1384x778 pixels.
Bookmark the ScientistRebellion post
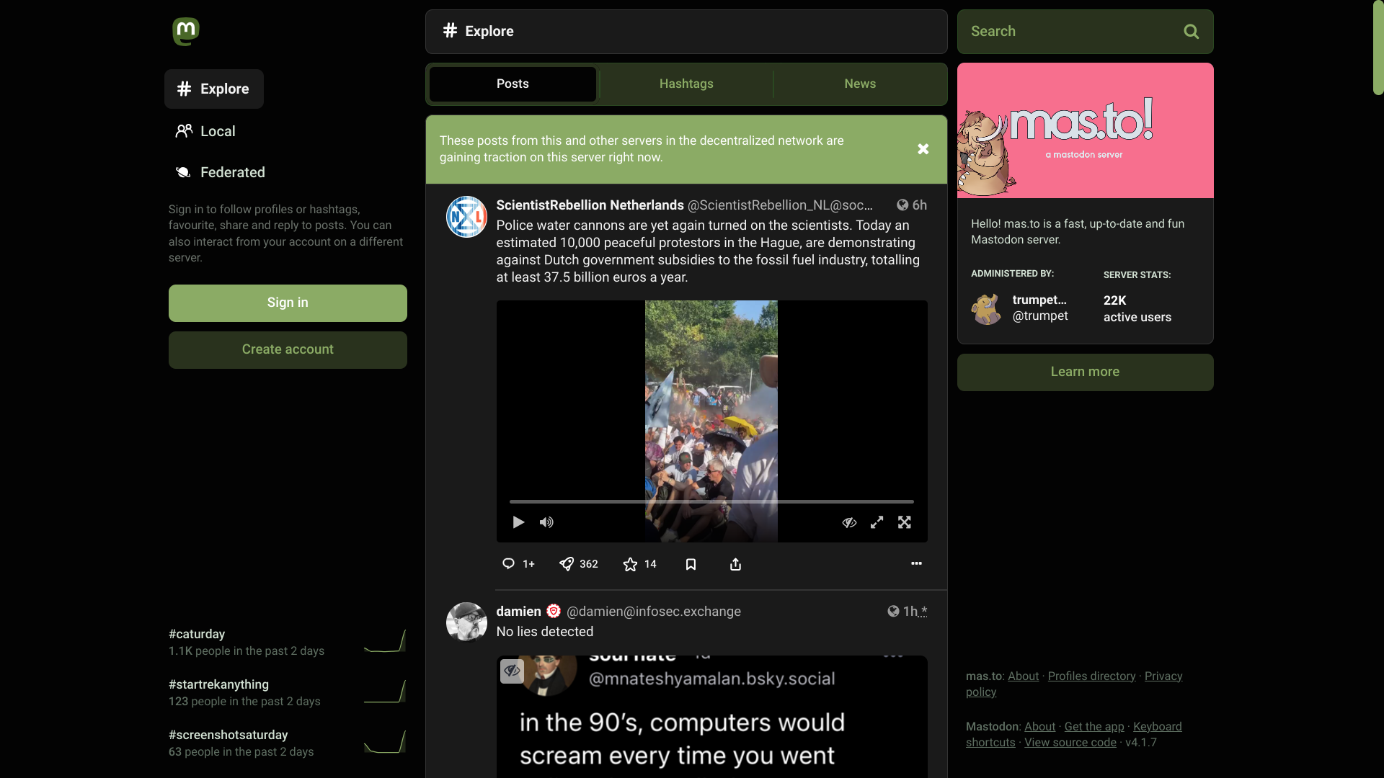click(691, 564)
